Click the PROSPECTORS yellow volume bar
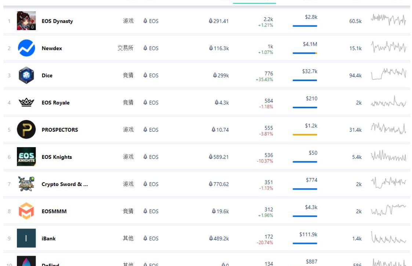The image size is (412, 266). pos(305,135)
